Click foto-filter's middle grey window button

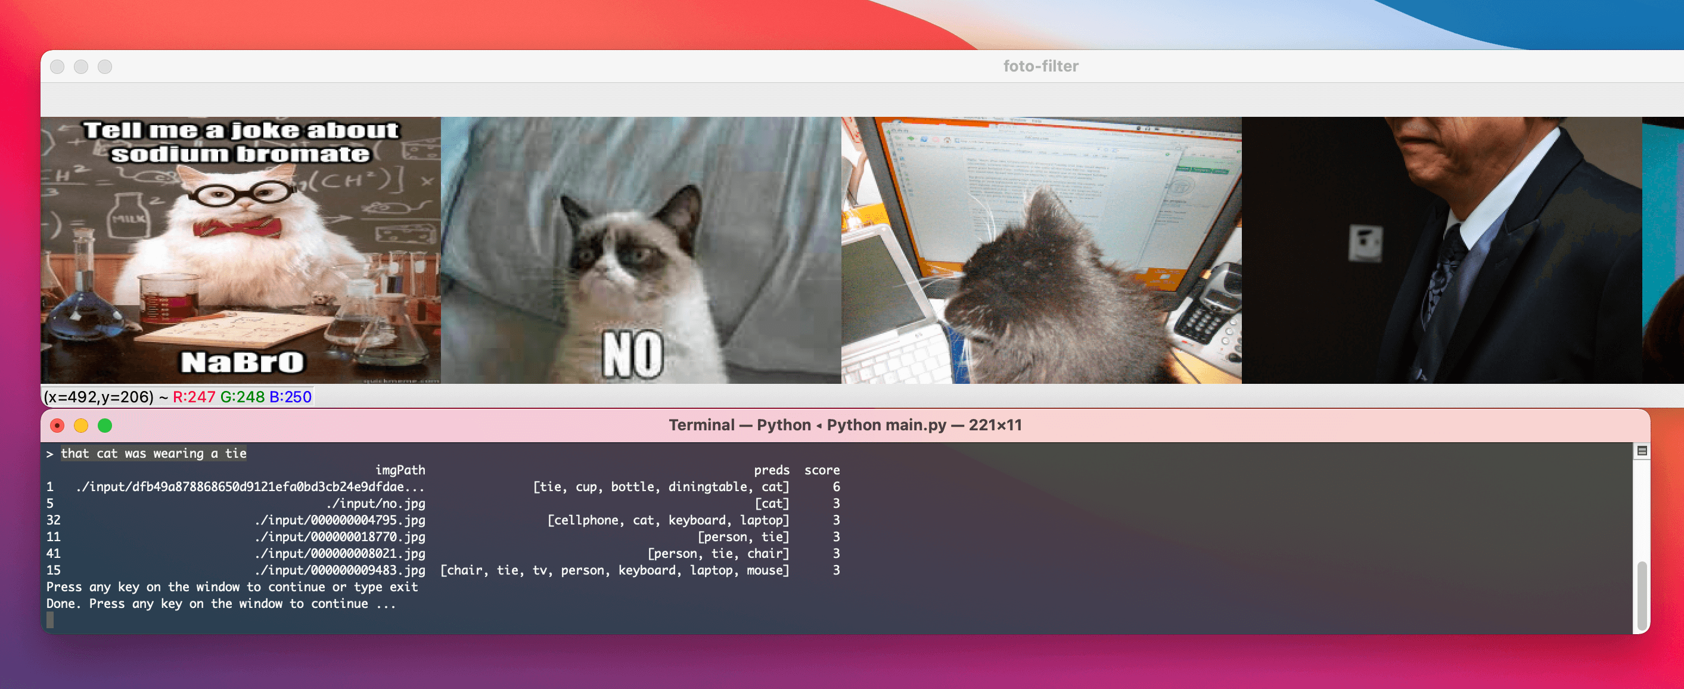[81, 67]
